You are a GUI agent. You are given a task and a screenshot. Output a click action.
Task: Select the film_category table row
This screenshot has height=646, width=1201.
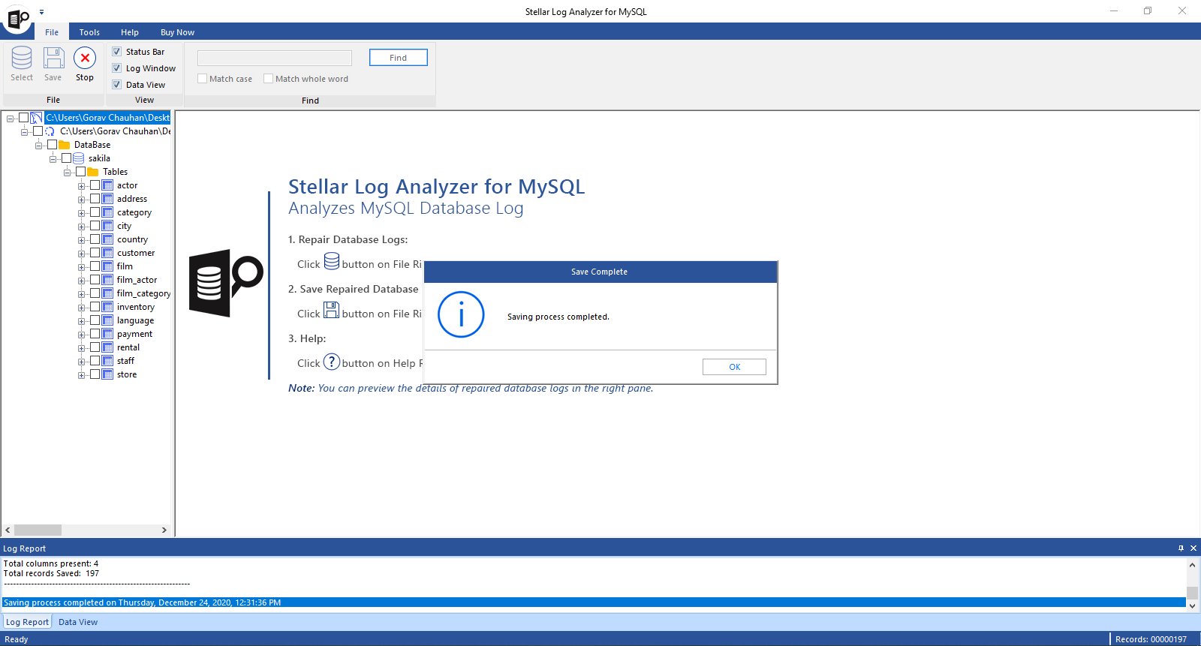(143, 293)
